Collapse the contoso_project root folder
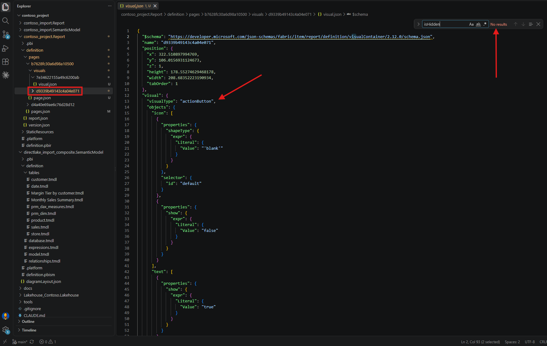The height and width of the screenshot is (346, 547). click(x=35, y=15)
